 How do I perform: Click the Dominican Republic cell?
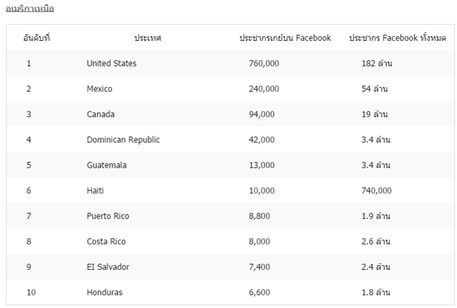coord(123,140)
